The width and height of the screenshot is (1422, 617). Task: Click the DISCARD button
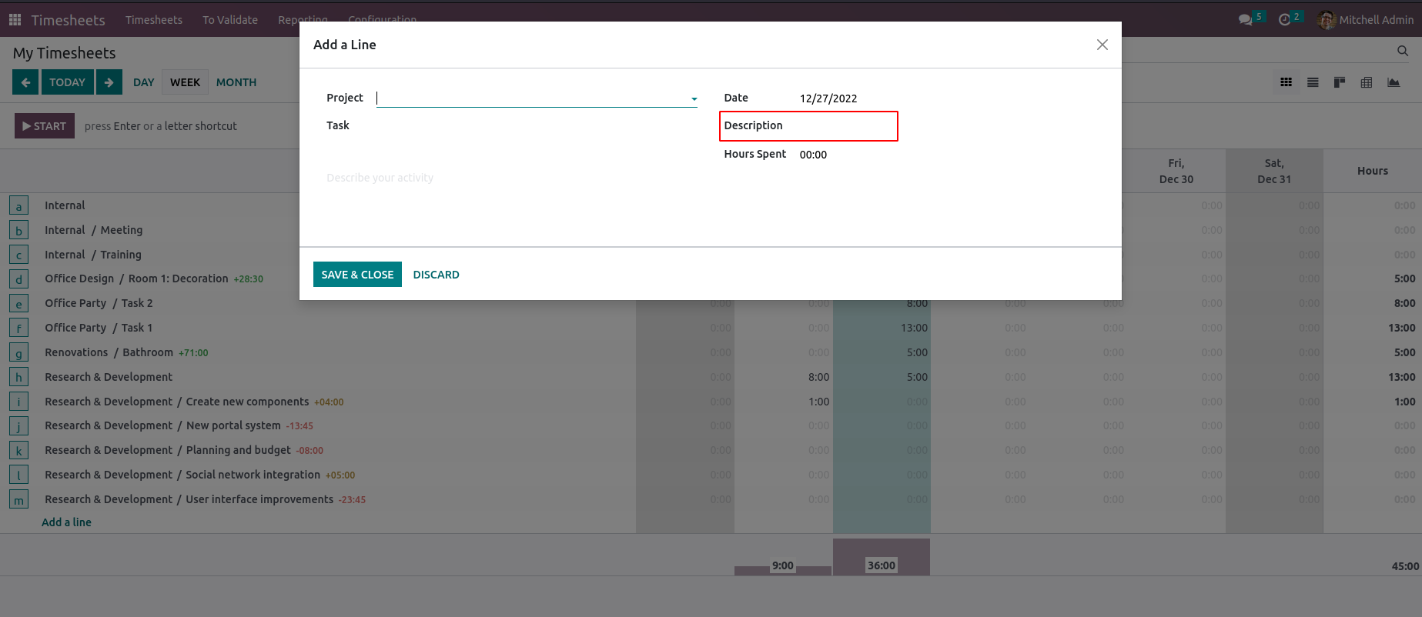436,275
